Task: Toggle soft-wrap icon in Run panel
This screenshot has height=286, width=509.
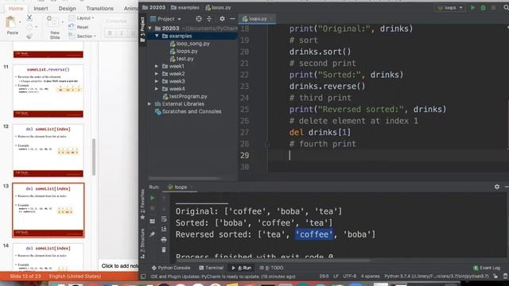Action: click(x=164, y=219)
